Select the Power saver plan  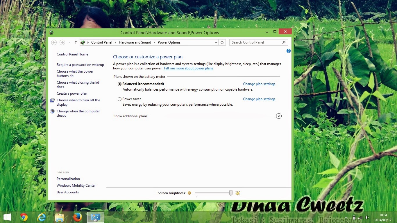point(119,99)
